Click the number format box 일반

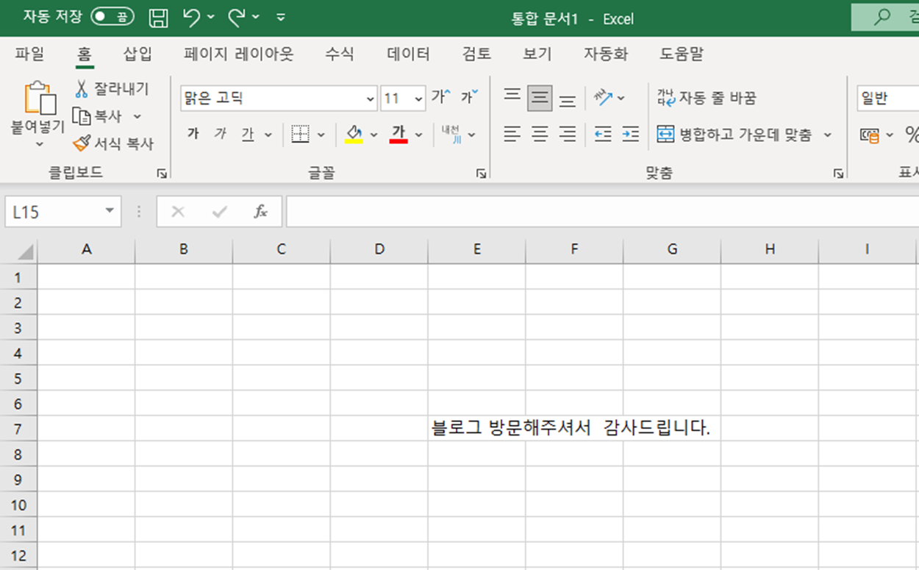(x=887, y=99)
